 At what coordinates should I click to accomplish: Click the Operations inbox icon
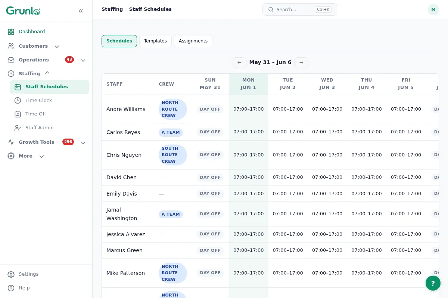pos(11,60)
